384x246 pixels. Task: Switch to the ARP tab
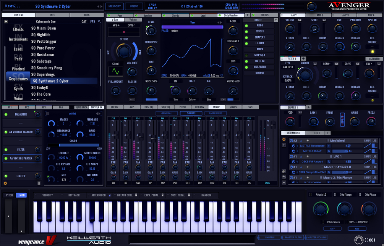click(x=131, y=107)
